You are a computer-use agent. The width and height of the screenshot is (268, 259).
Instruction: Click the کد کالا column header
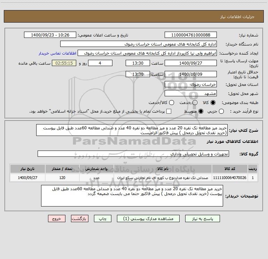[x=230, y=169]
